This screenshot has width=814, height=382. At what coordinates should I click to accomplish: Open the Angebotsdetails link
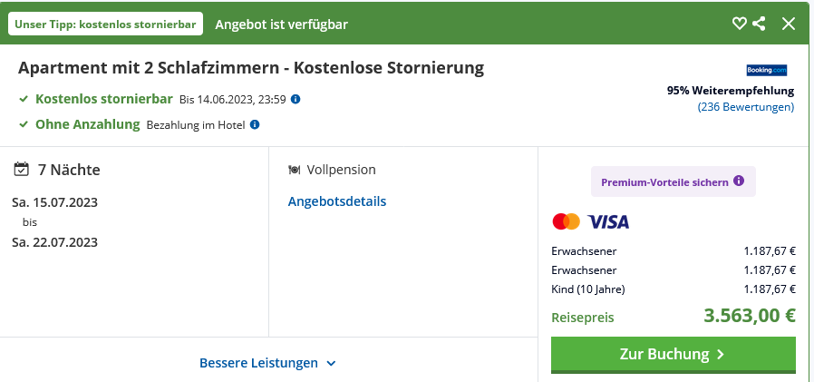click(x=337, y=201)
